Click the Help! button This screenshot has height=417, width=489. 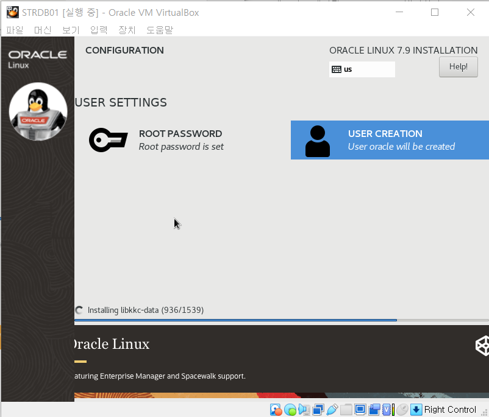click(x=458, y=66)
